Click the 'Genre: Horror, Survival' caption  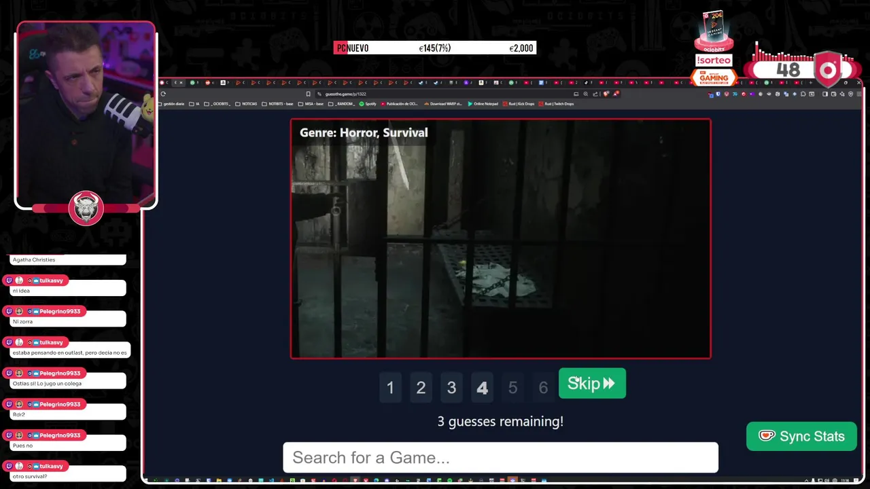(364, 132)
